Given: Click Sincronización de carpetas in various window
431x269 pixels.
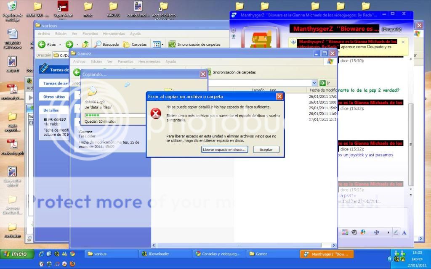Looking at the screenshot, I should pyautogui.click(x=194, y=44).
